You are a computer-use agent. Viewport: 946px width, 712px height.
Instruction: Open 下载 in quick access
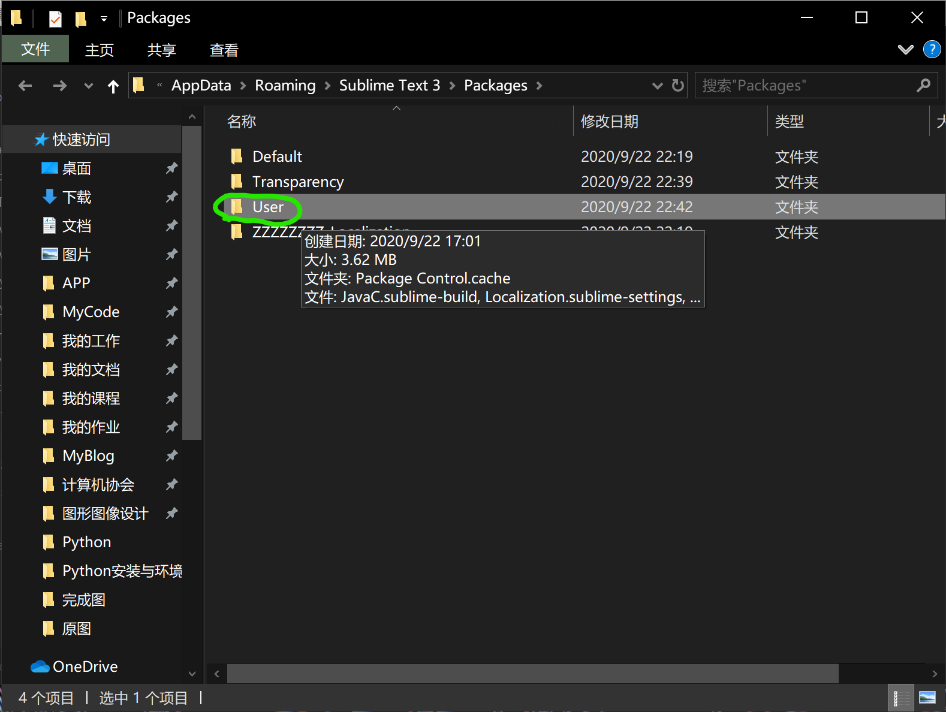pos(77,197)
